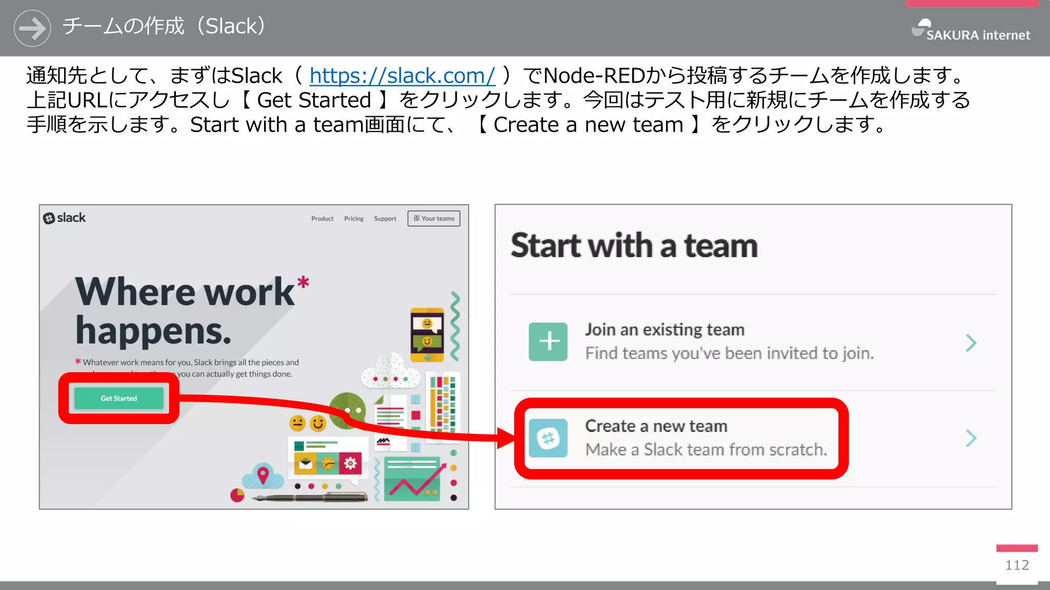Select Product in Slack navigation
The width and height of the screenshot is (1050, 590).
click(x=322, y=219)
